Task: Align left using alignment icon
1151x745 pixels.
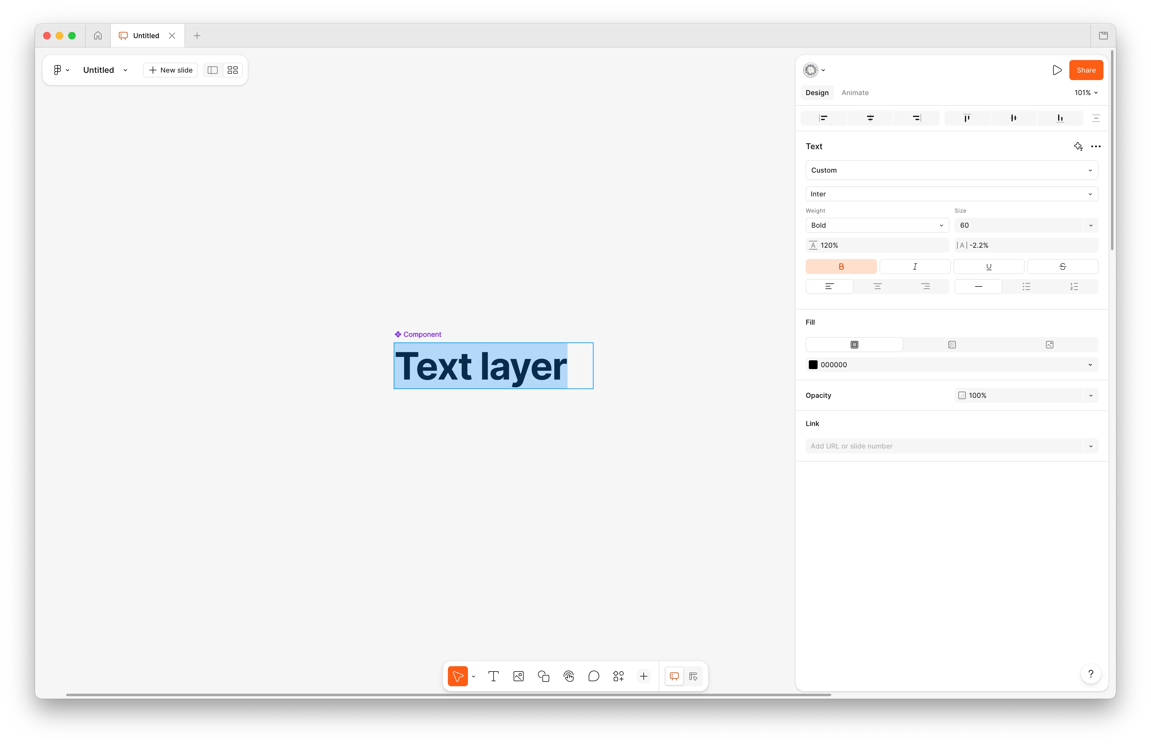Action: pos(823,118)
